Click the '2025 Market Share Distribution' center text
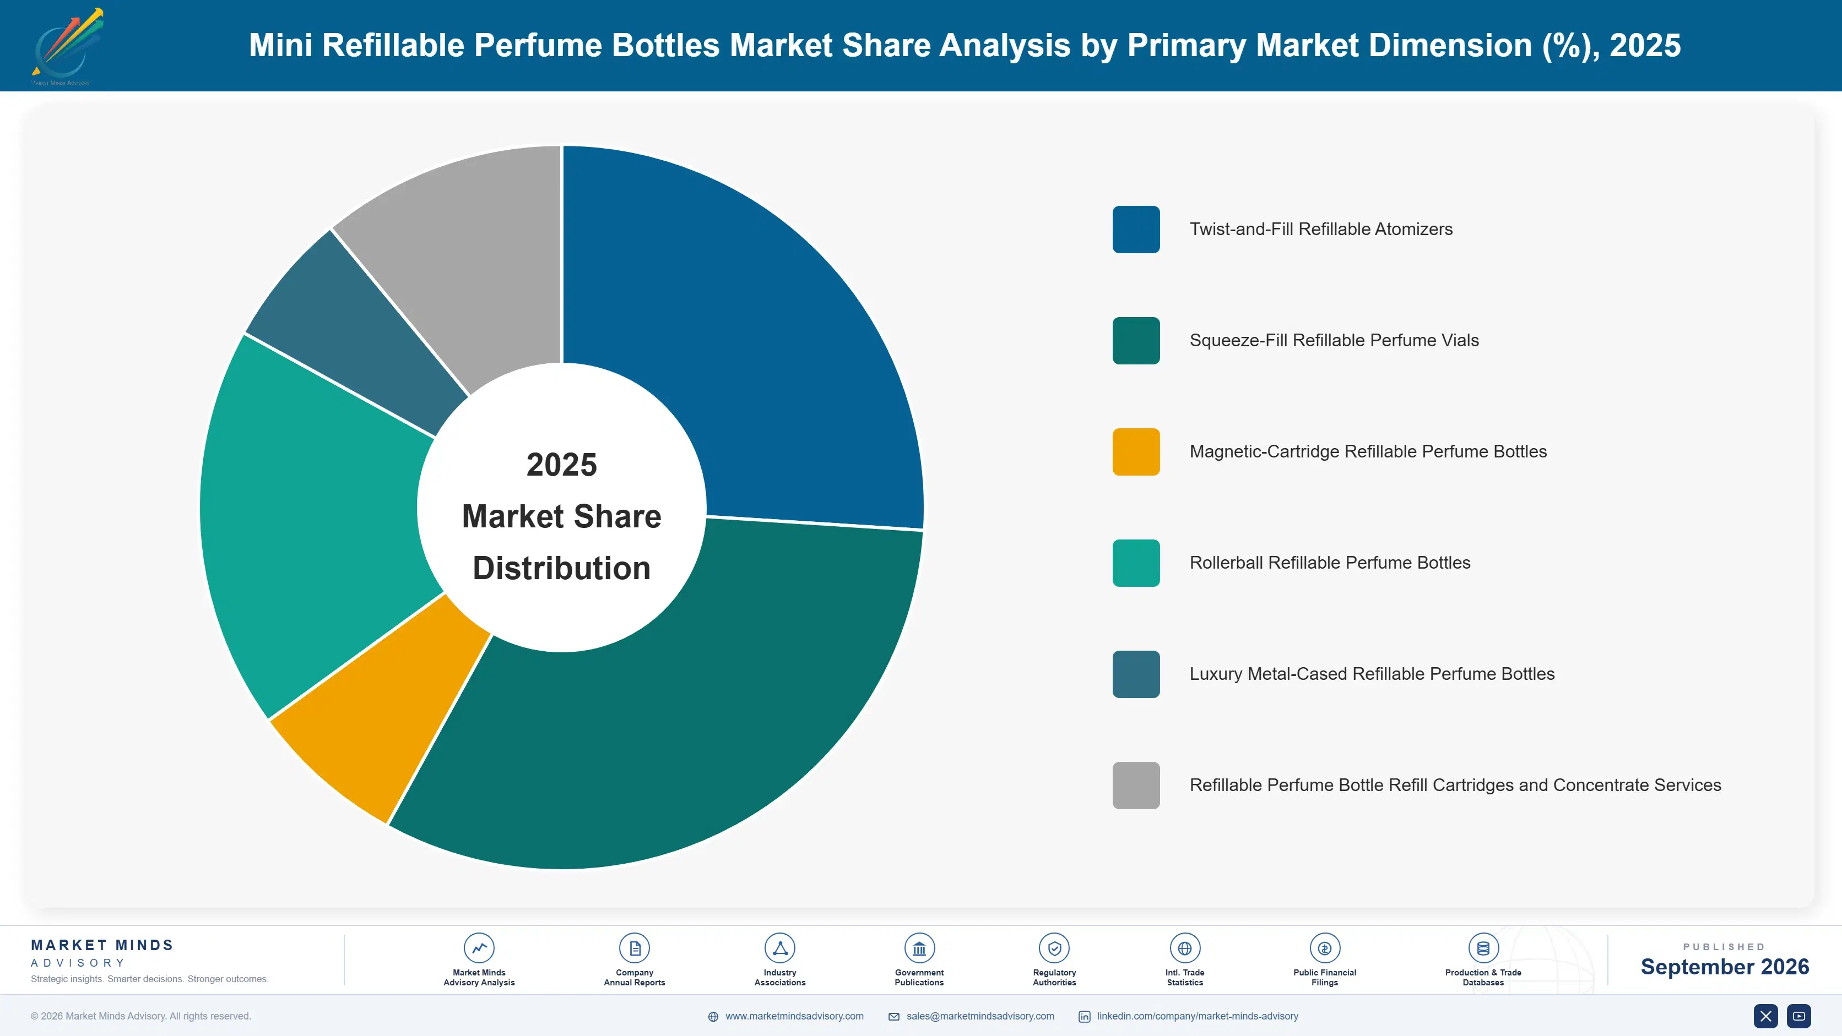Image resolution: width=1842 pixels, height=1036 pixels. click(562, 516)
